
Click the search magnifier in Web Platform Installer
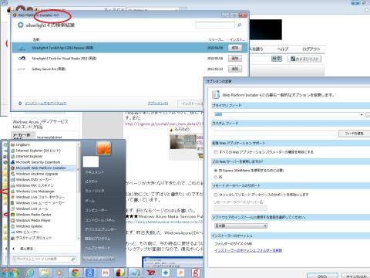click(240, 25)
